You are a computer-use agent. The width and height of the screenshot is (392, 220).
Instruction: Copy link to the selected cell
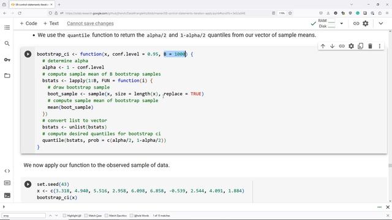pos(342,46)
